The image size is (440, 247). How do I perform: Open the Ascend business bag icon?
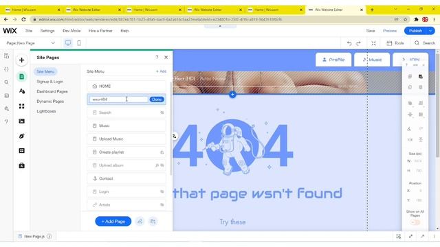click(x=21, y=165)
